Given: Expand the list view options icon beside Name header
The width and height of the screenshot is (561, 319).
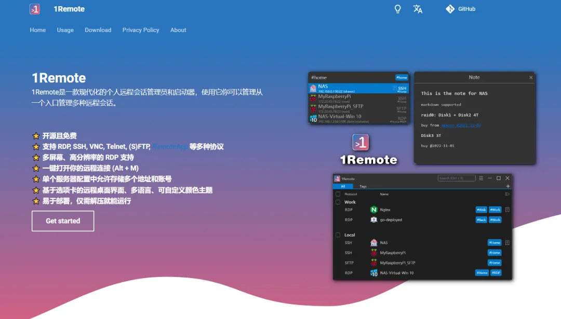Looking at the screenshot, I should (507, 194).
